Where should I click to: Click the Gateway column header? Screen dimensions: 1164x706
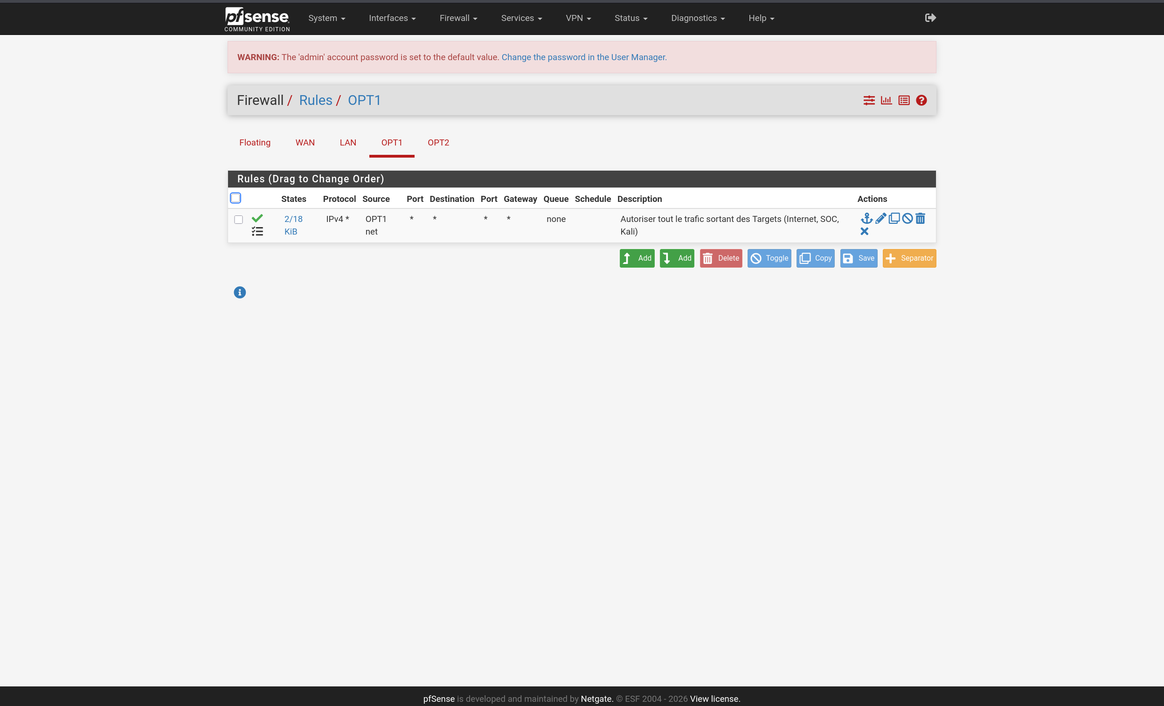(520, 199)
